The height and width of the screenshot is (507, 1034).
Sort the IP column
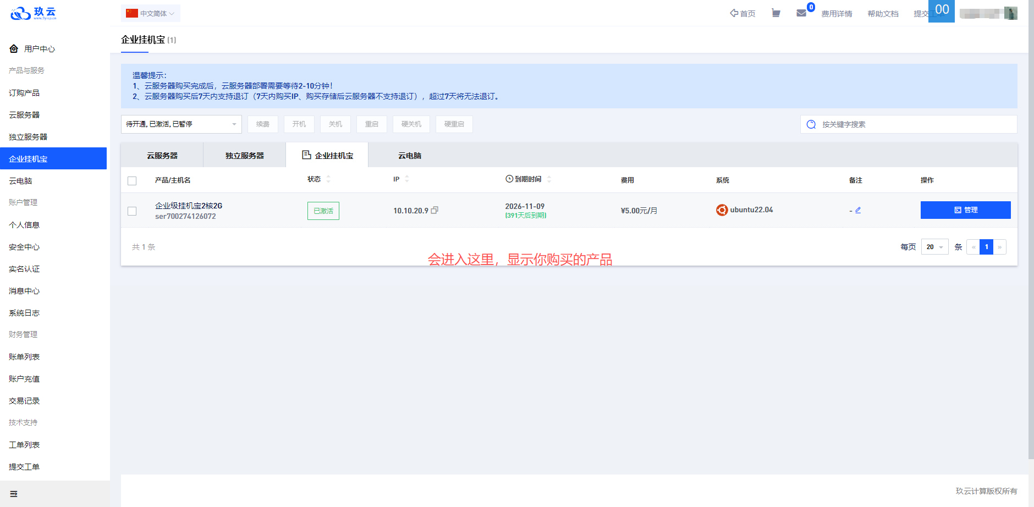pos(407,179)
